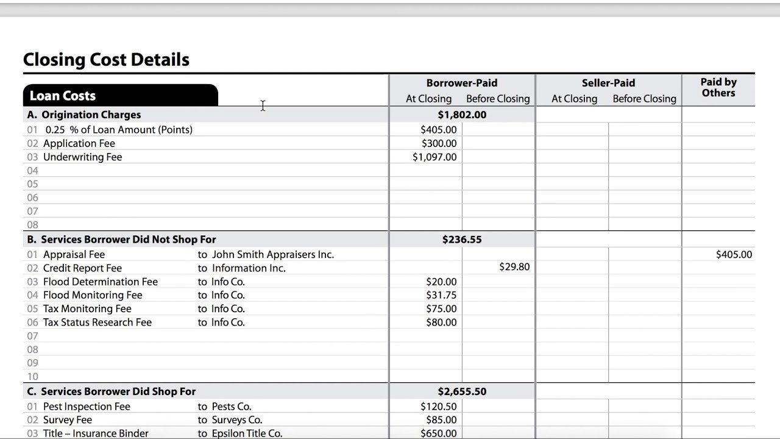Select the $29.80 before-closing amount
Image resolution: width=780 pixels, height=439 pixels.
click(x=514, y=267)
